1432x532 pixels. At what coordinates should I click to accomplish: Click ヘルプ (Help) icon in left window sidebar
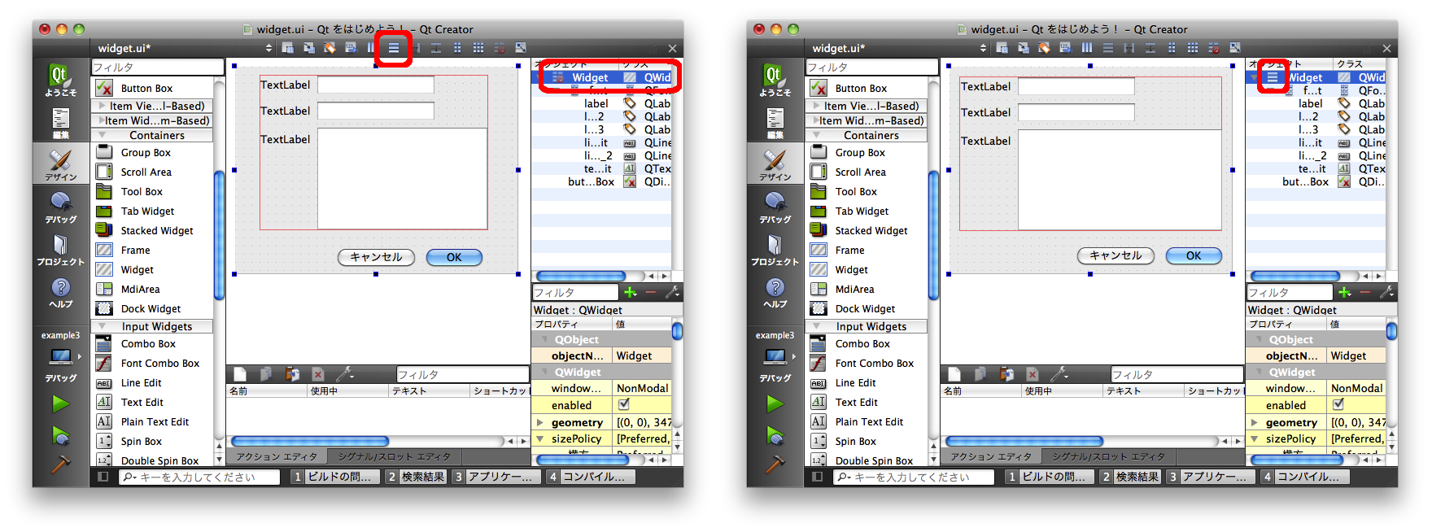click(61, 292)
